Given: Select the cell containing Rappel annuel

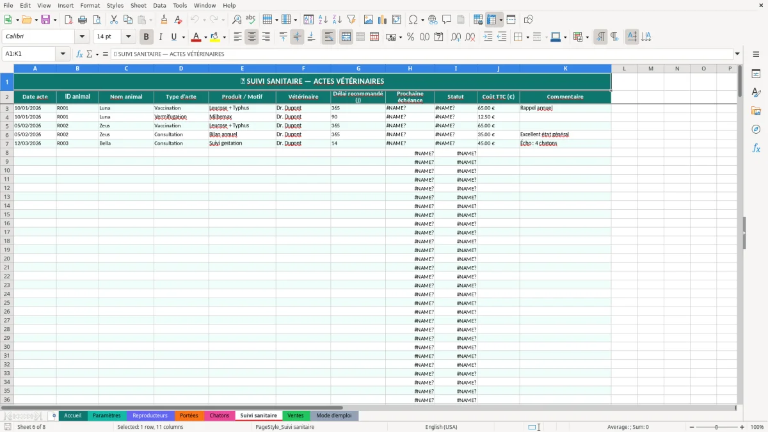Looking at the screenshot, I should click(565, 108).
